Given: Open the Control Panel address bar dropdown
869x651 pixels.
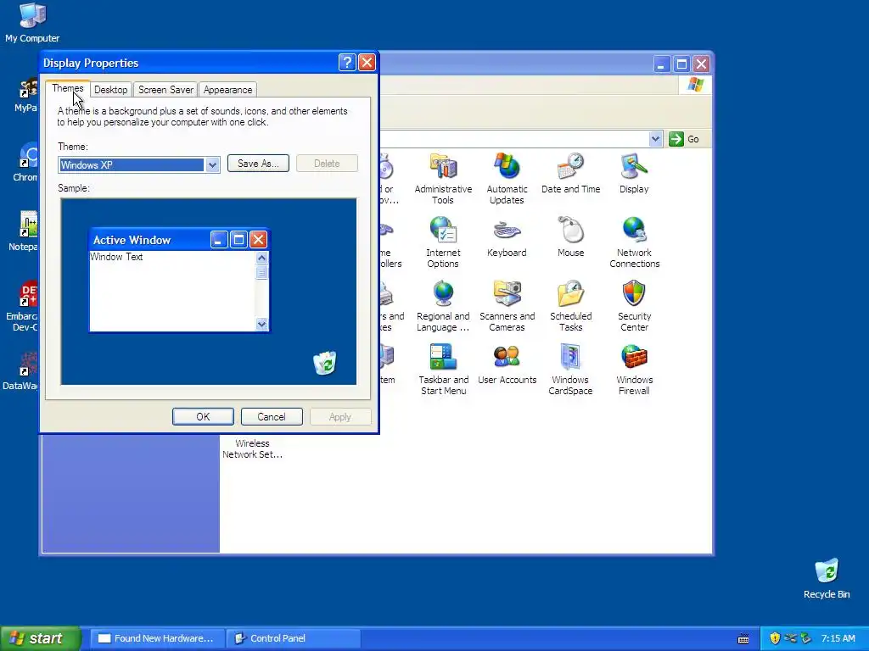Looking at the screenshot, I should coord(656,139).
